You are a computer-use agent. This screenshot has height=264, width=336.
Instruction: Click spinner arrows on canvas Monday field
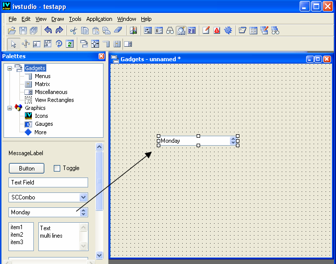pyautogui.click(x=233, y=141)
